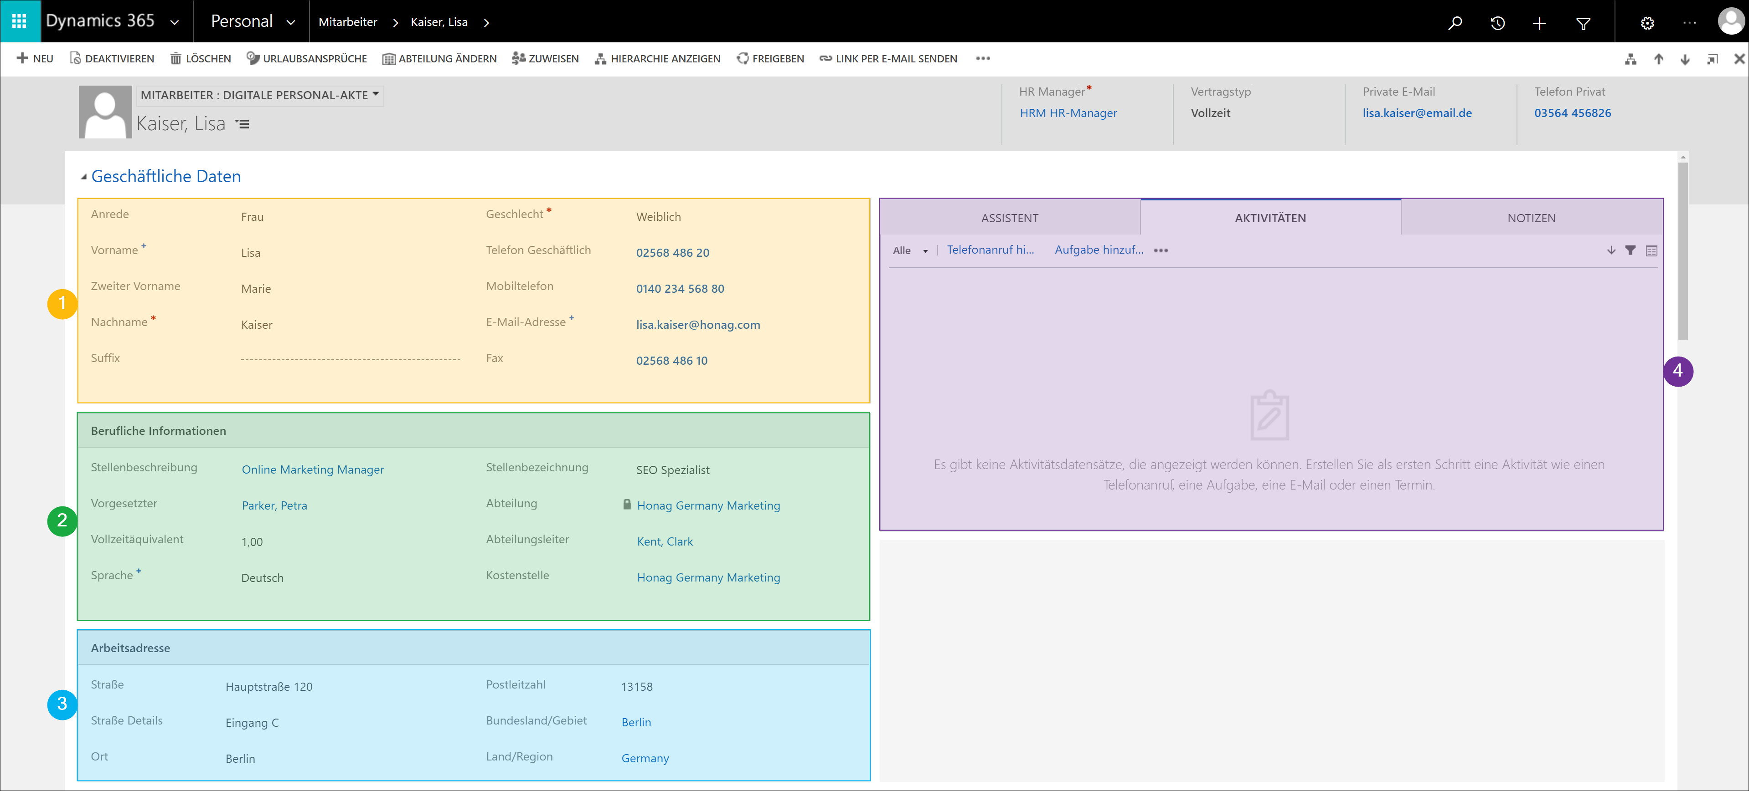This screenshot has height=791, width=1749.
Task: Expand the Alle activities filter dropdown
Action: (925, 251)
